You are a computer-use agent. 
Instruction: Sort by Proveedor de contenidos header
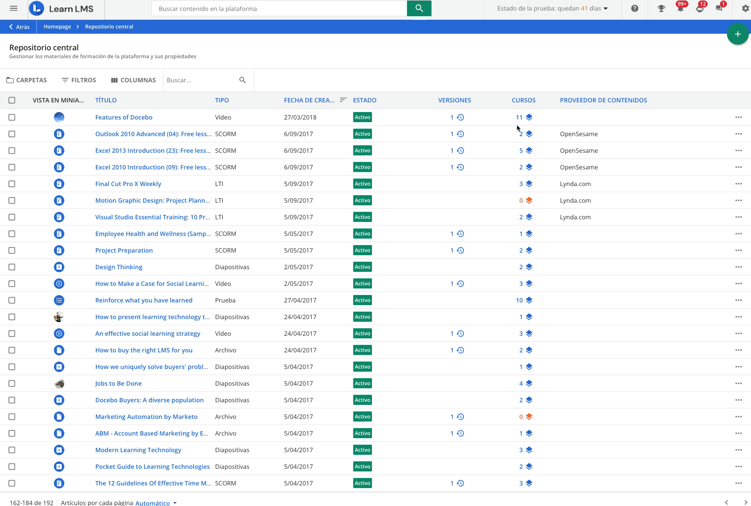603,100
